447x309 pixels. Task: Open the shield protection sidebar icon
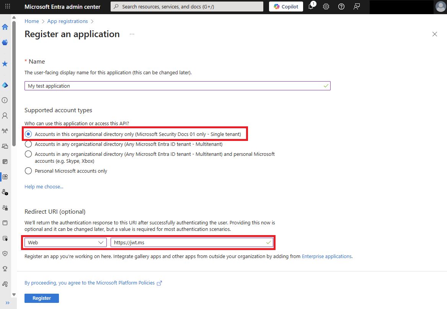(x=5, y=253)
